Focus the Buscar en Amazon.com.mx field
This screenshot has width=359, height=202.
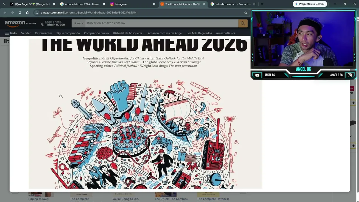pyautogui.click(x=162, y=23)
